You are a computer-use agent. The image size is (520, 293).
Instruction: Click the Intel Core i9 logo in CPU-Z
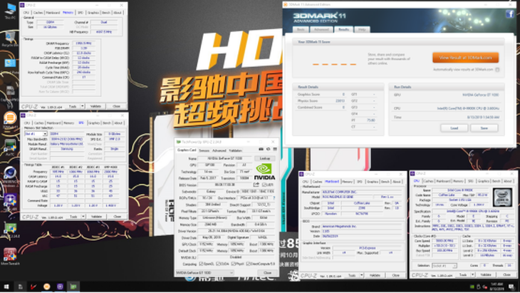pos(502,197)
